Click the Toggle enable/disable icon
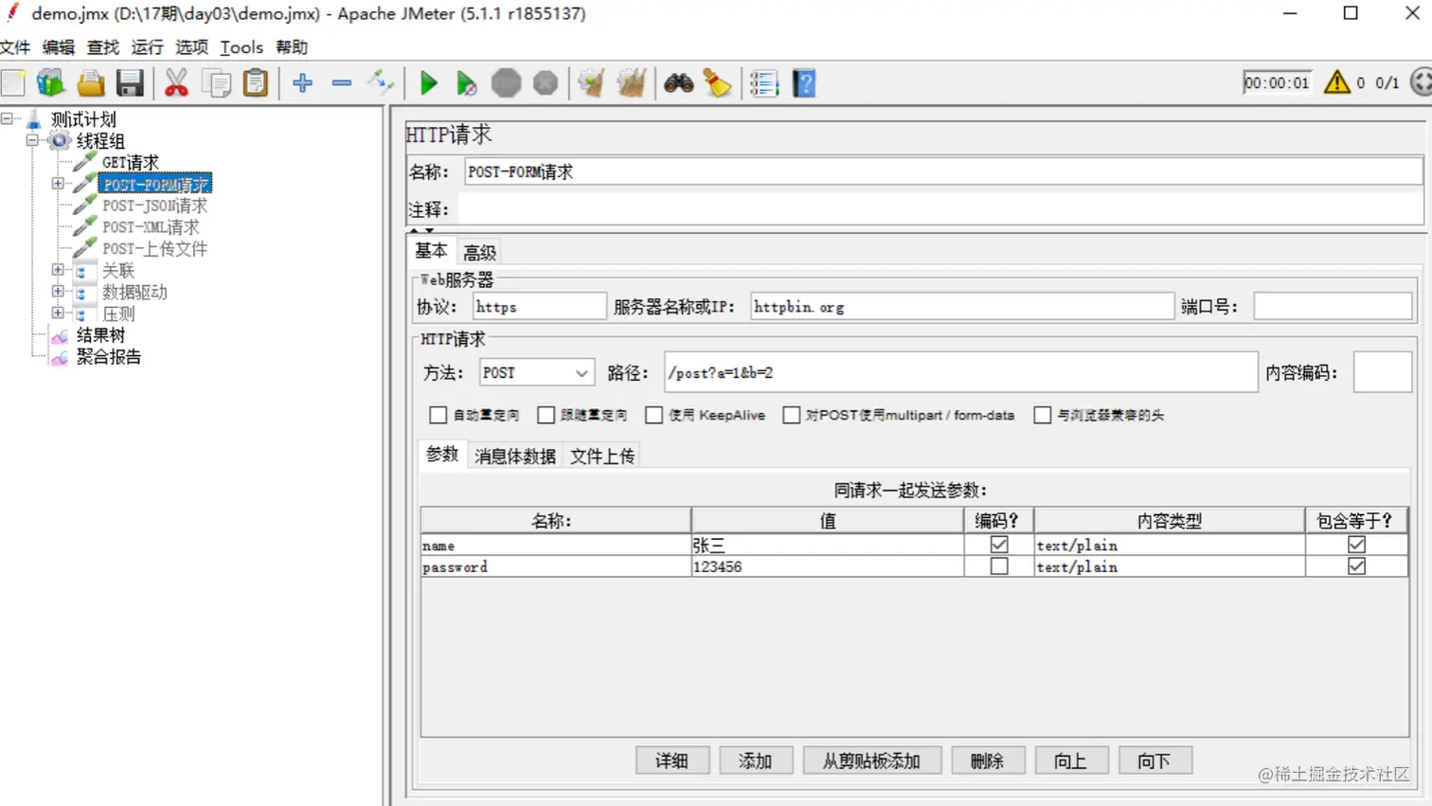The height and width of the screenshot is (806, 1432). 381,83
